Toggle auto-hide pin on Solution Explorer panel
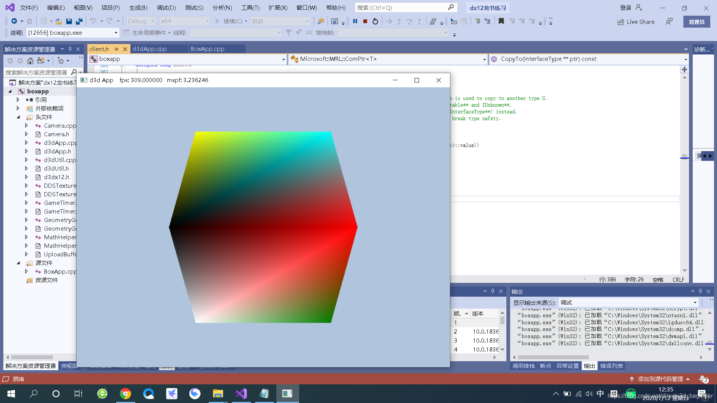717x403 pixels. pyautogui.click(x=70, y=49)
